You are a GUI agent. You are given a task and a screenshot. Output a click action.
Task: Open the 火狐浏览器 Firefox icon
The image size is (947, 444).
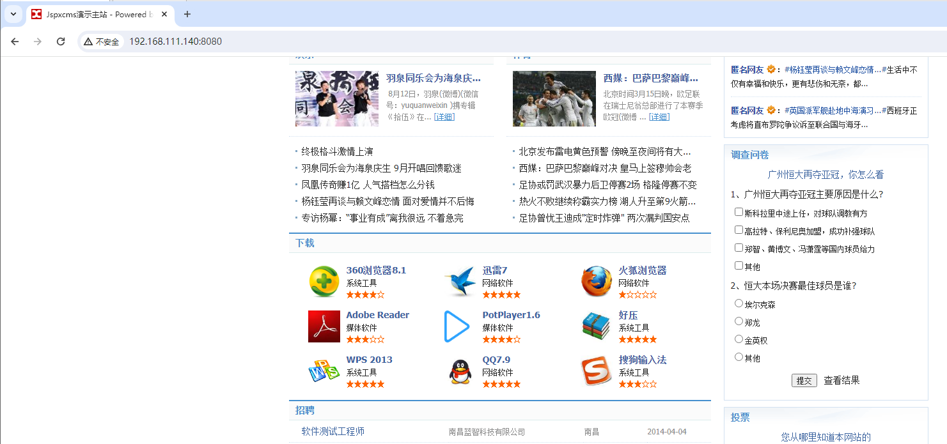(x=597, y=282)
